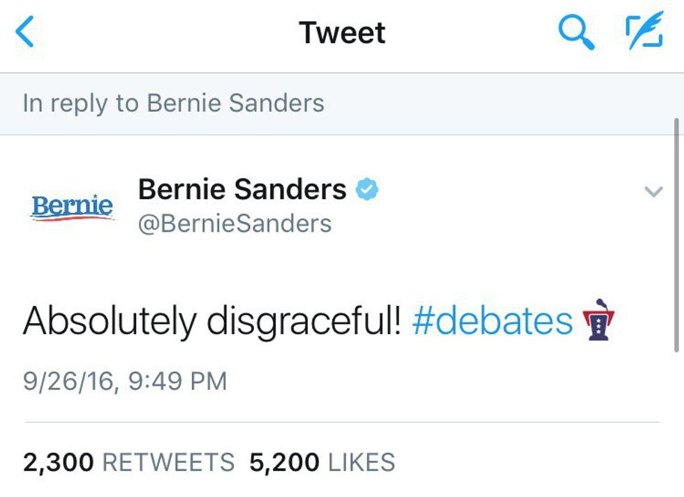Click the @BernieSanders handle
Screen dimensions: 684x497
(235, 224)
